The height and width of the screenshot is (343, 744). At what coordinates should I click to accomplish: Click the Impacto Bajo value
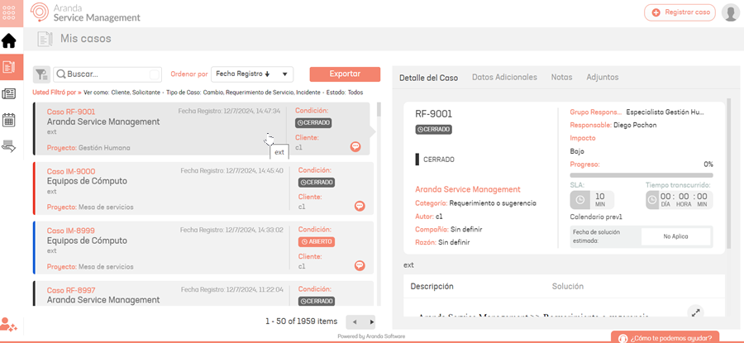577,152
